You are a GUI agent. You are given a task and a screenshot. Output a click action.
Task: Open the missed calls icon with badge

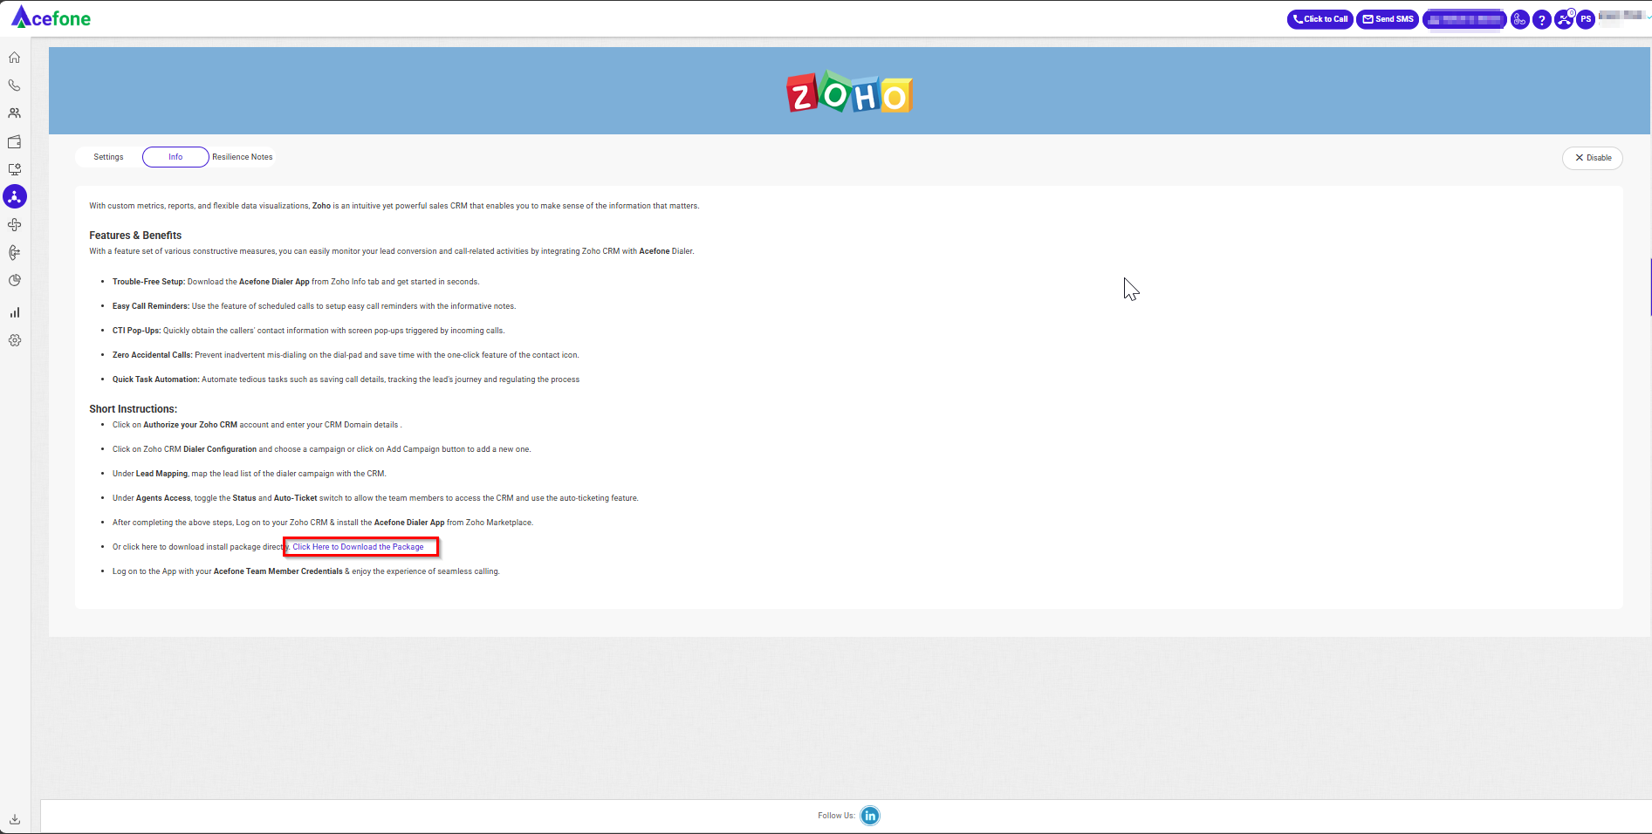1564,19
